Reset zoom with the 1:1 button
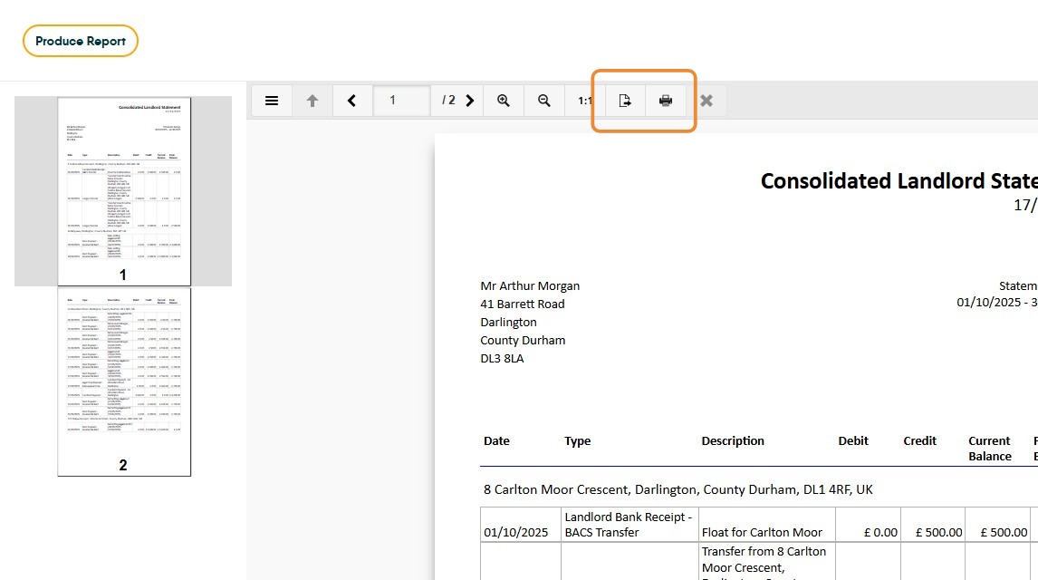 coord(584,101)
